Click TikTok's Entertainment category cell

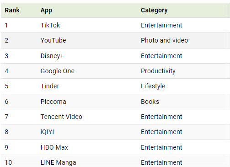coord(161,25)
